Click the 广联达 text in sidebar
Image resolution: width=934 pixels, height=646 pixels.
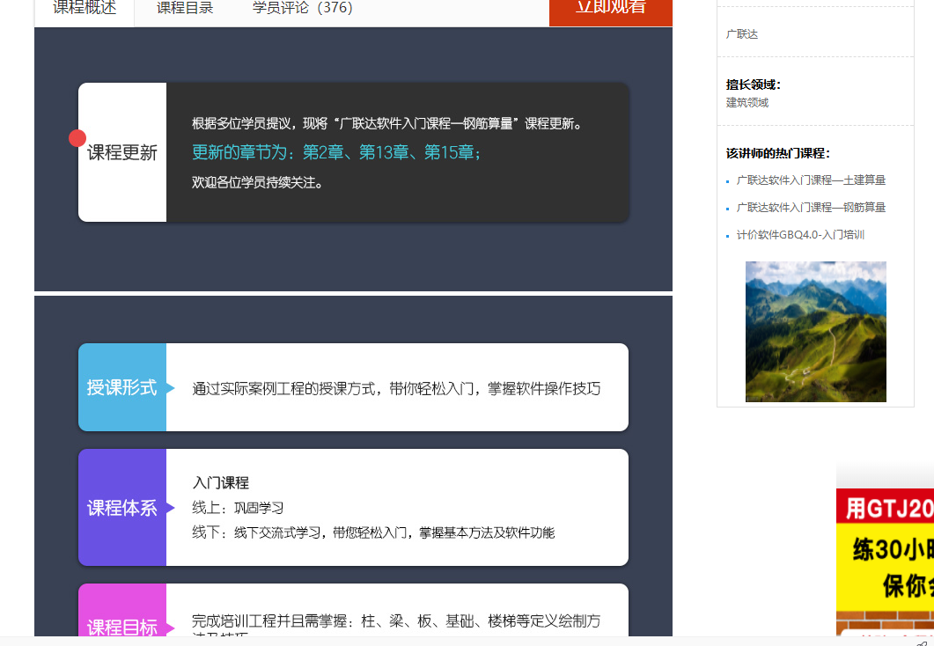741,34
